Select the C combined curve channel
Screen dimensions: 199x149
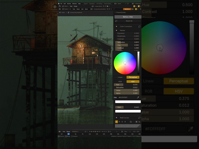pyautogui.click(x=116, y=122)
